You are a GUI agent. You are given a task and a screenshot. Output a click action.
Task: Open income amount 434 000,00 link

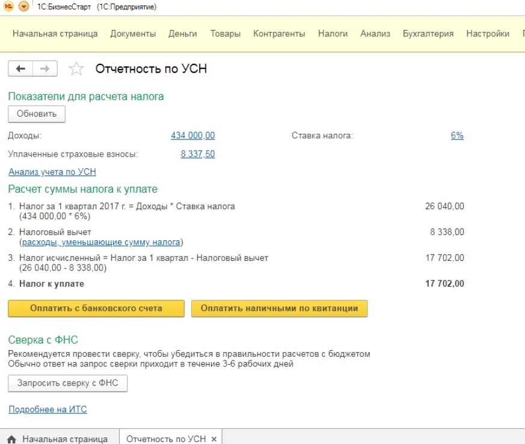tap(192, 136)
